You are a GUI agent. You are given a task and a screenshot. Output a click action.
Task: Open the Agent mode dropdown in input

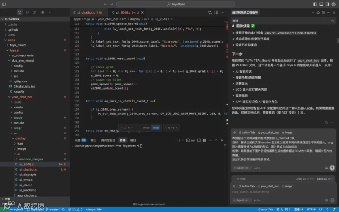242,200
